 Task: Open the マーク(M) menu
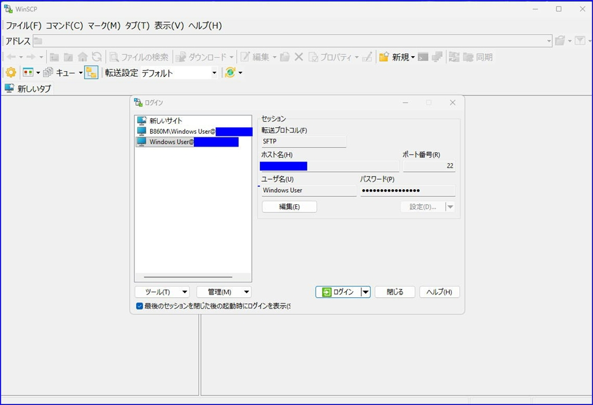point(104,25)
